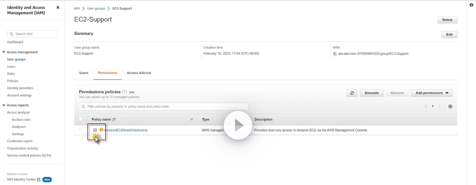Click page number 1 in pagination
476x185 pixels.
433,106
